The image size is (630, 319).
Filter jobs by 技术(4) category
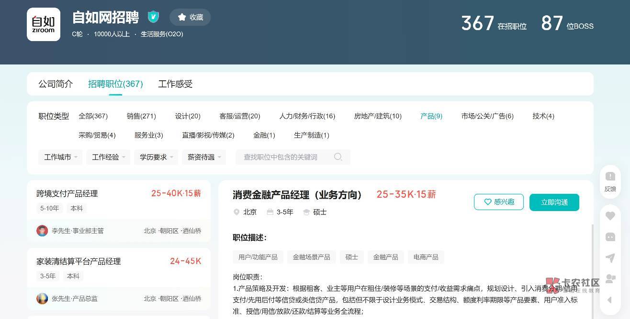[x=543, y=116]
